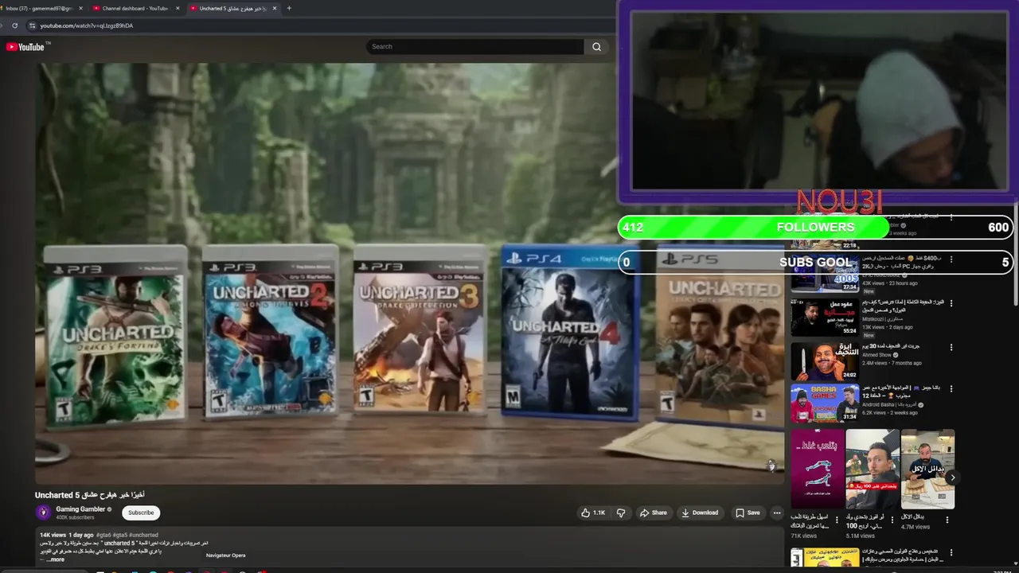This screenshot has width=1019, height=573.
Task: Open the options menu for the 43K views video
Action: pos(951,259)
